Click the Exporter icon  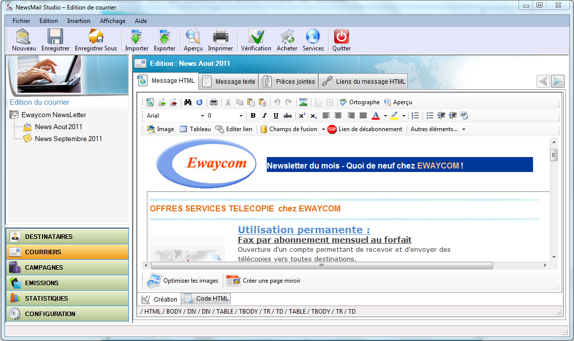[x=164, y=38]
